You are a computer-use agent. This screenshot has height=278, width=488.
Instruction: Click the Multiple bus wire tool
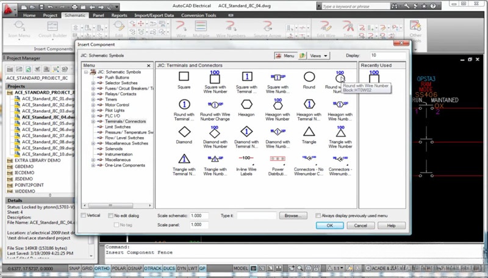(201, 29)
